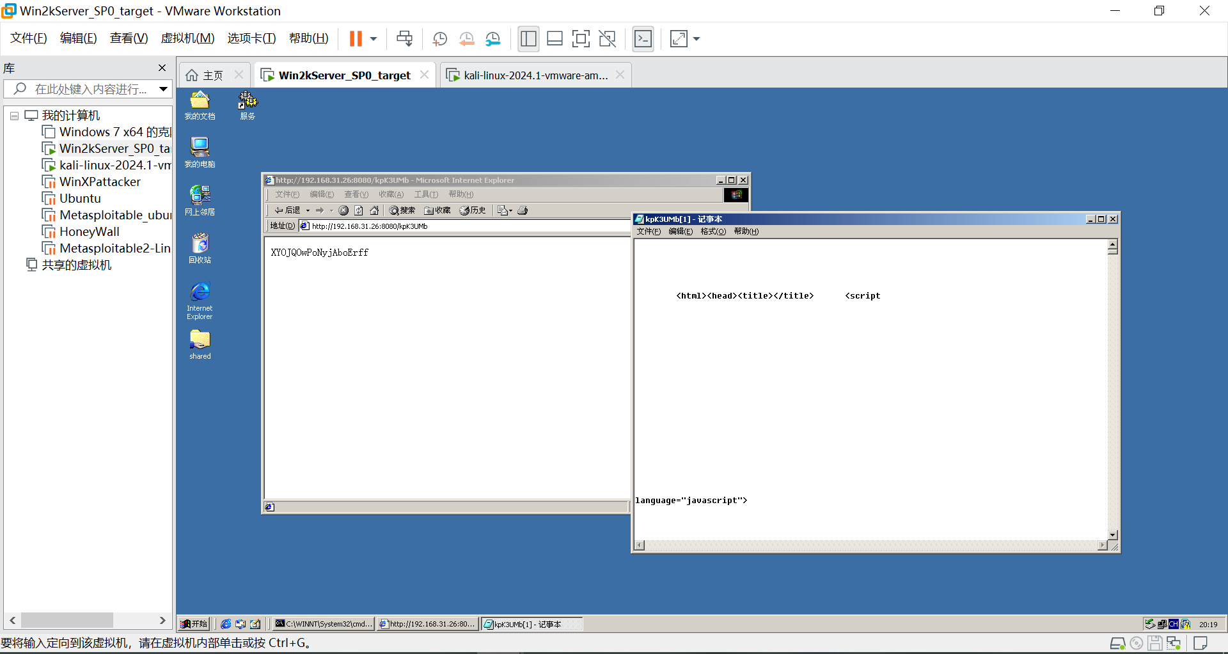Open the VMware 查看(V) menu
The image size is (1228, 654).
pyautogui.click(x=129, y=38)
